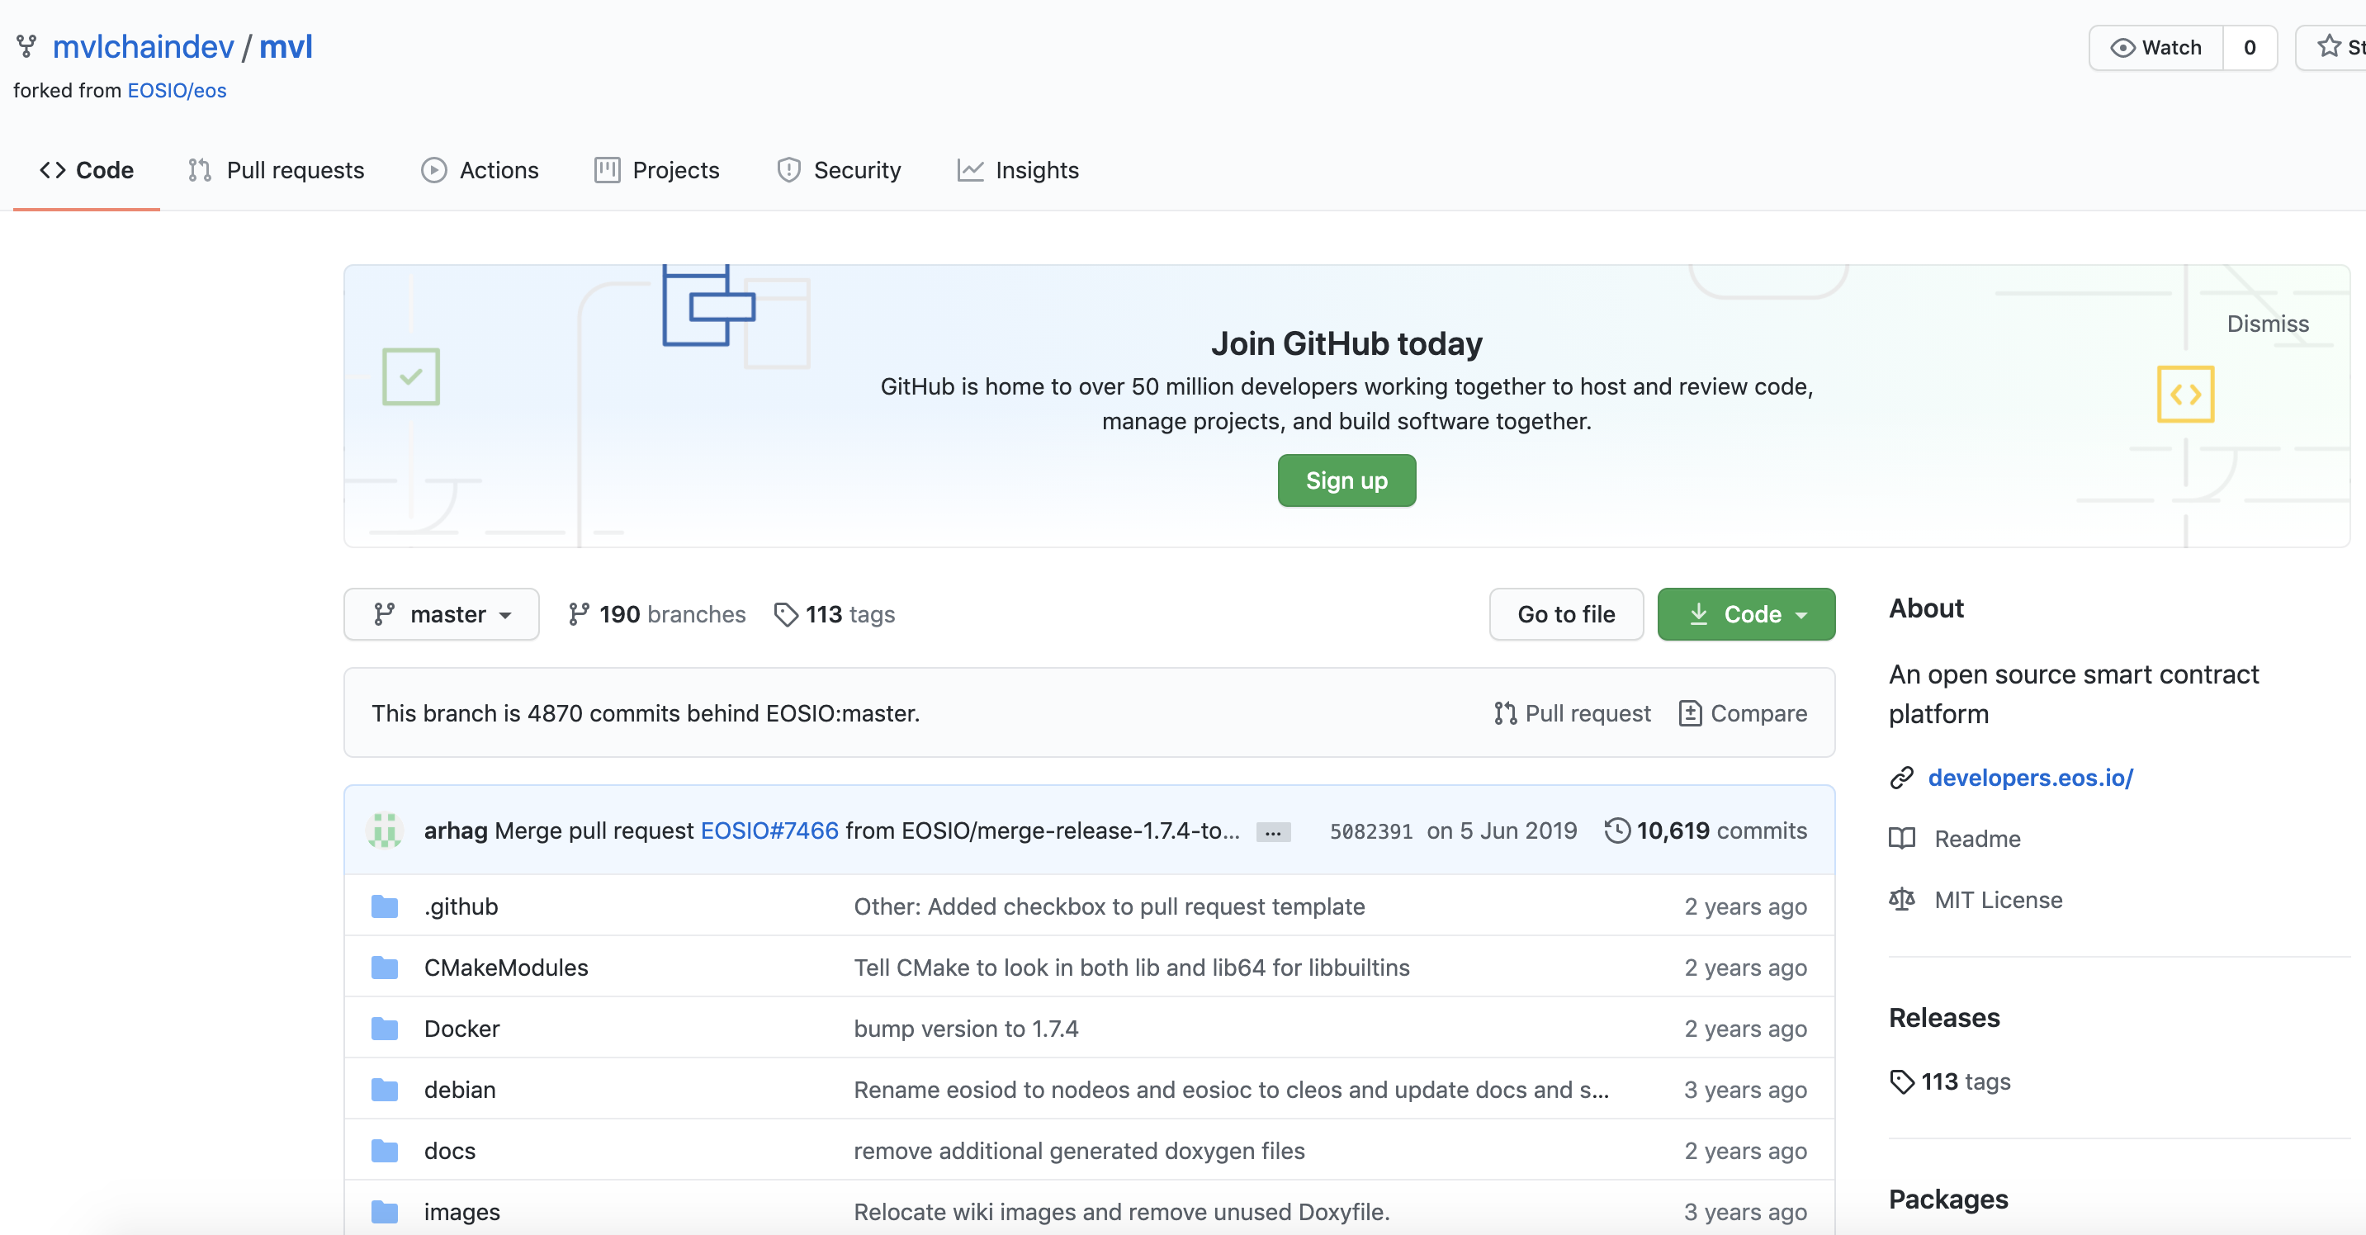The height and width of the screenshot is (1235, 2366).
Task: Toggle Watch on this repository
Action: click(x=2155, y=48)
